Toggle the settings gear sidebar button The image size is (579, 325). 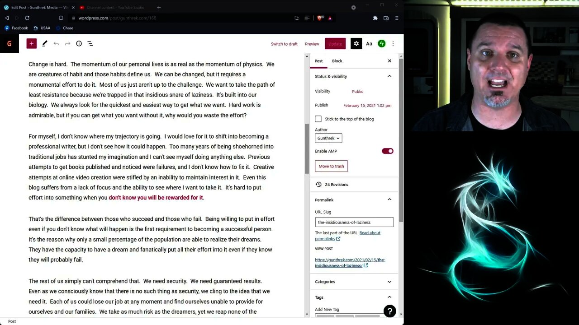[x=356, y=43]
